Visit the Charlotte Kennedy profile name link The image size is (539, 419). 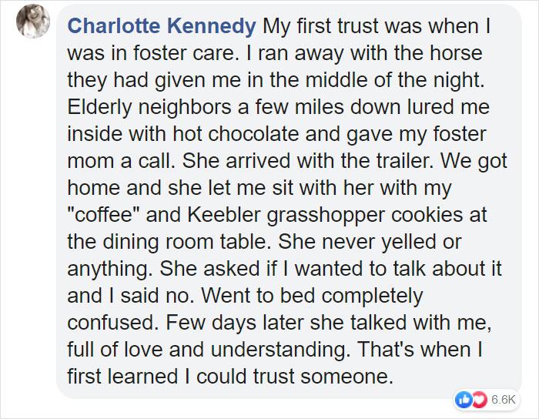(162, 26)
